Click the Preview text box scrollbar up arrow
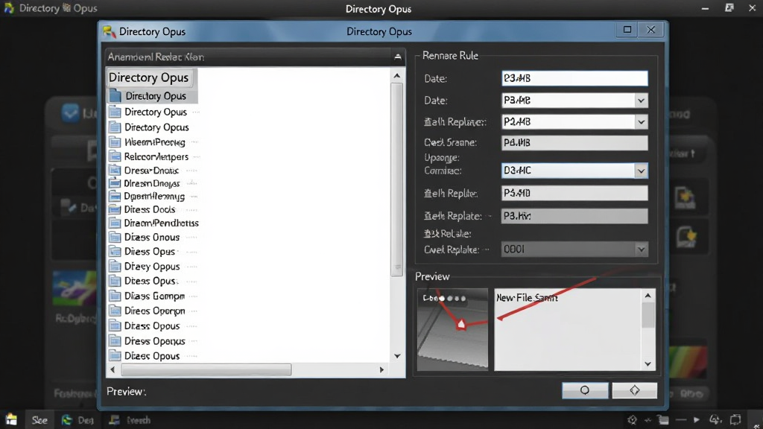Image resolution: width=763 pixels, height=429 pixels. tap(648, 295)
